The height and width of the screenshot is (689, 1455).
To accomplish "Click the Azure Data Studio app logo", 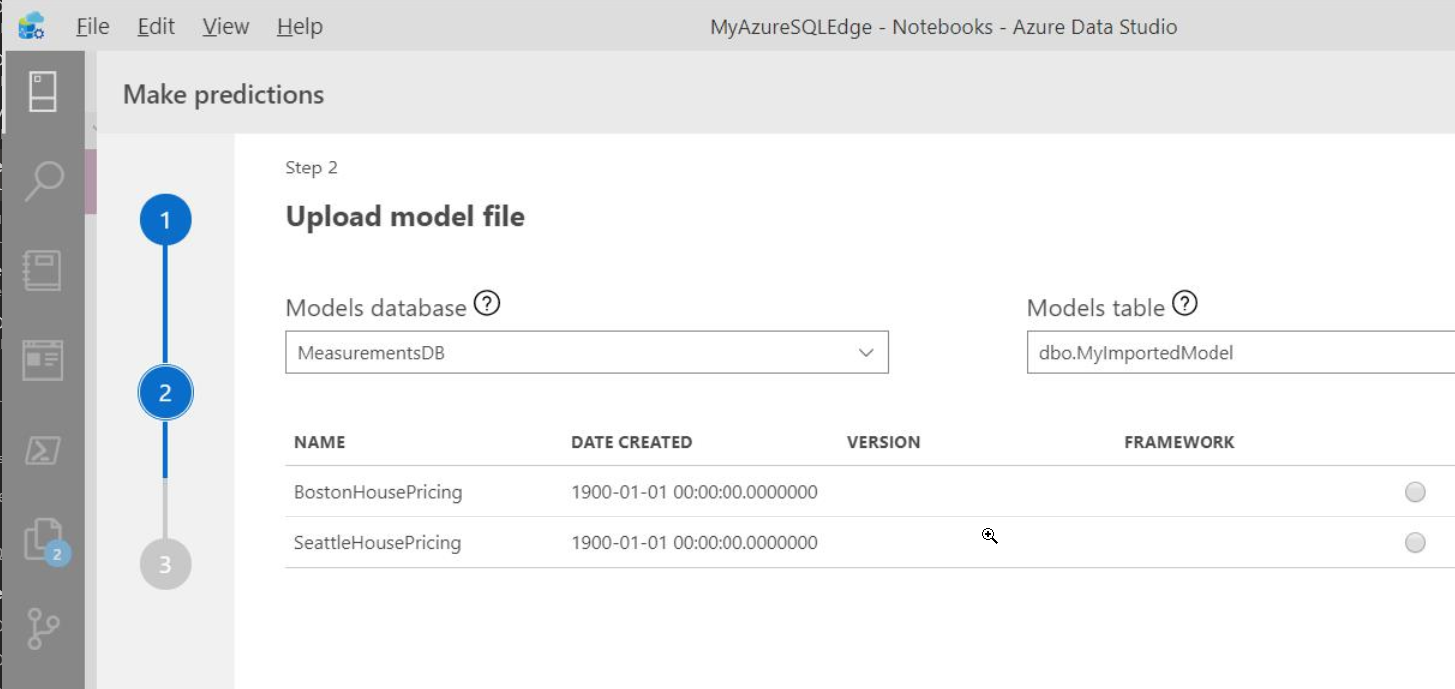I will [31, 27].
